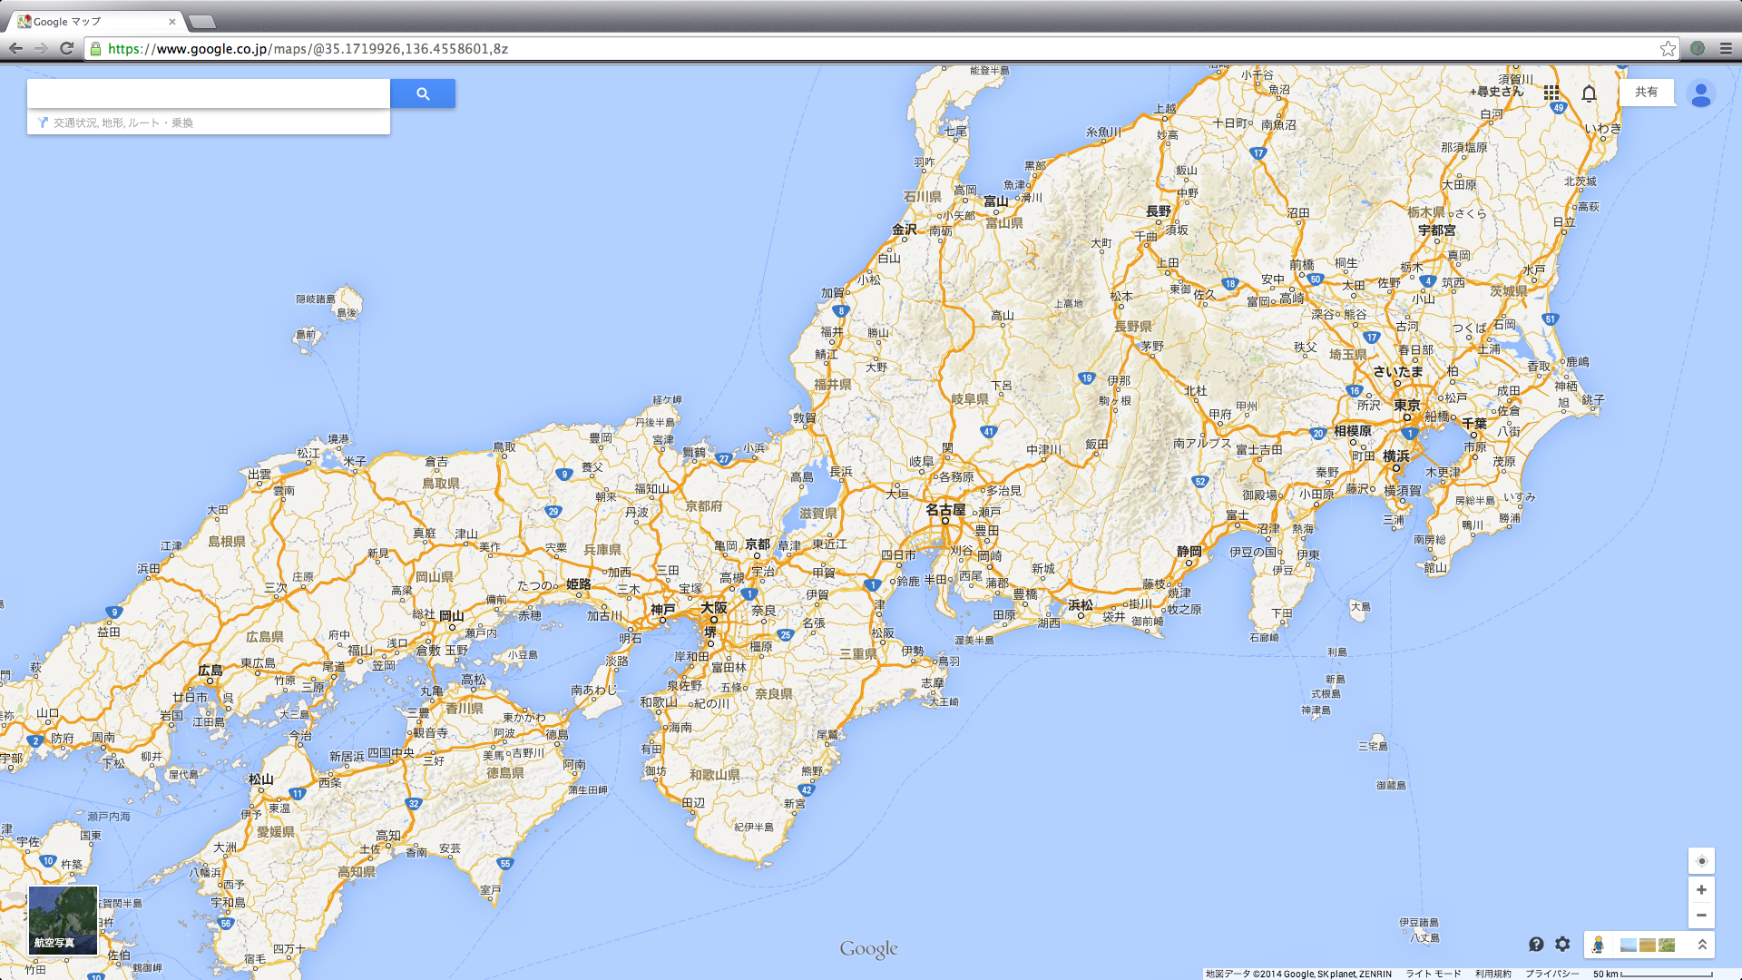Viewport: 1742px width, 980px height.
Task: Click the 長野 city label on map
Action: pos(1159,211)
